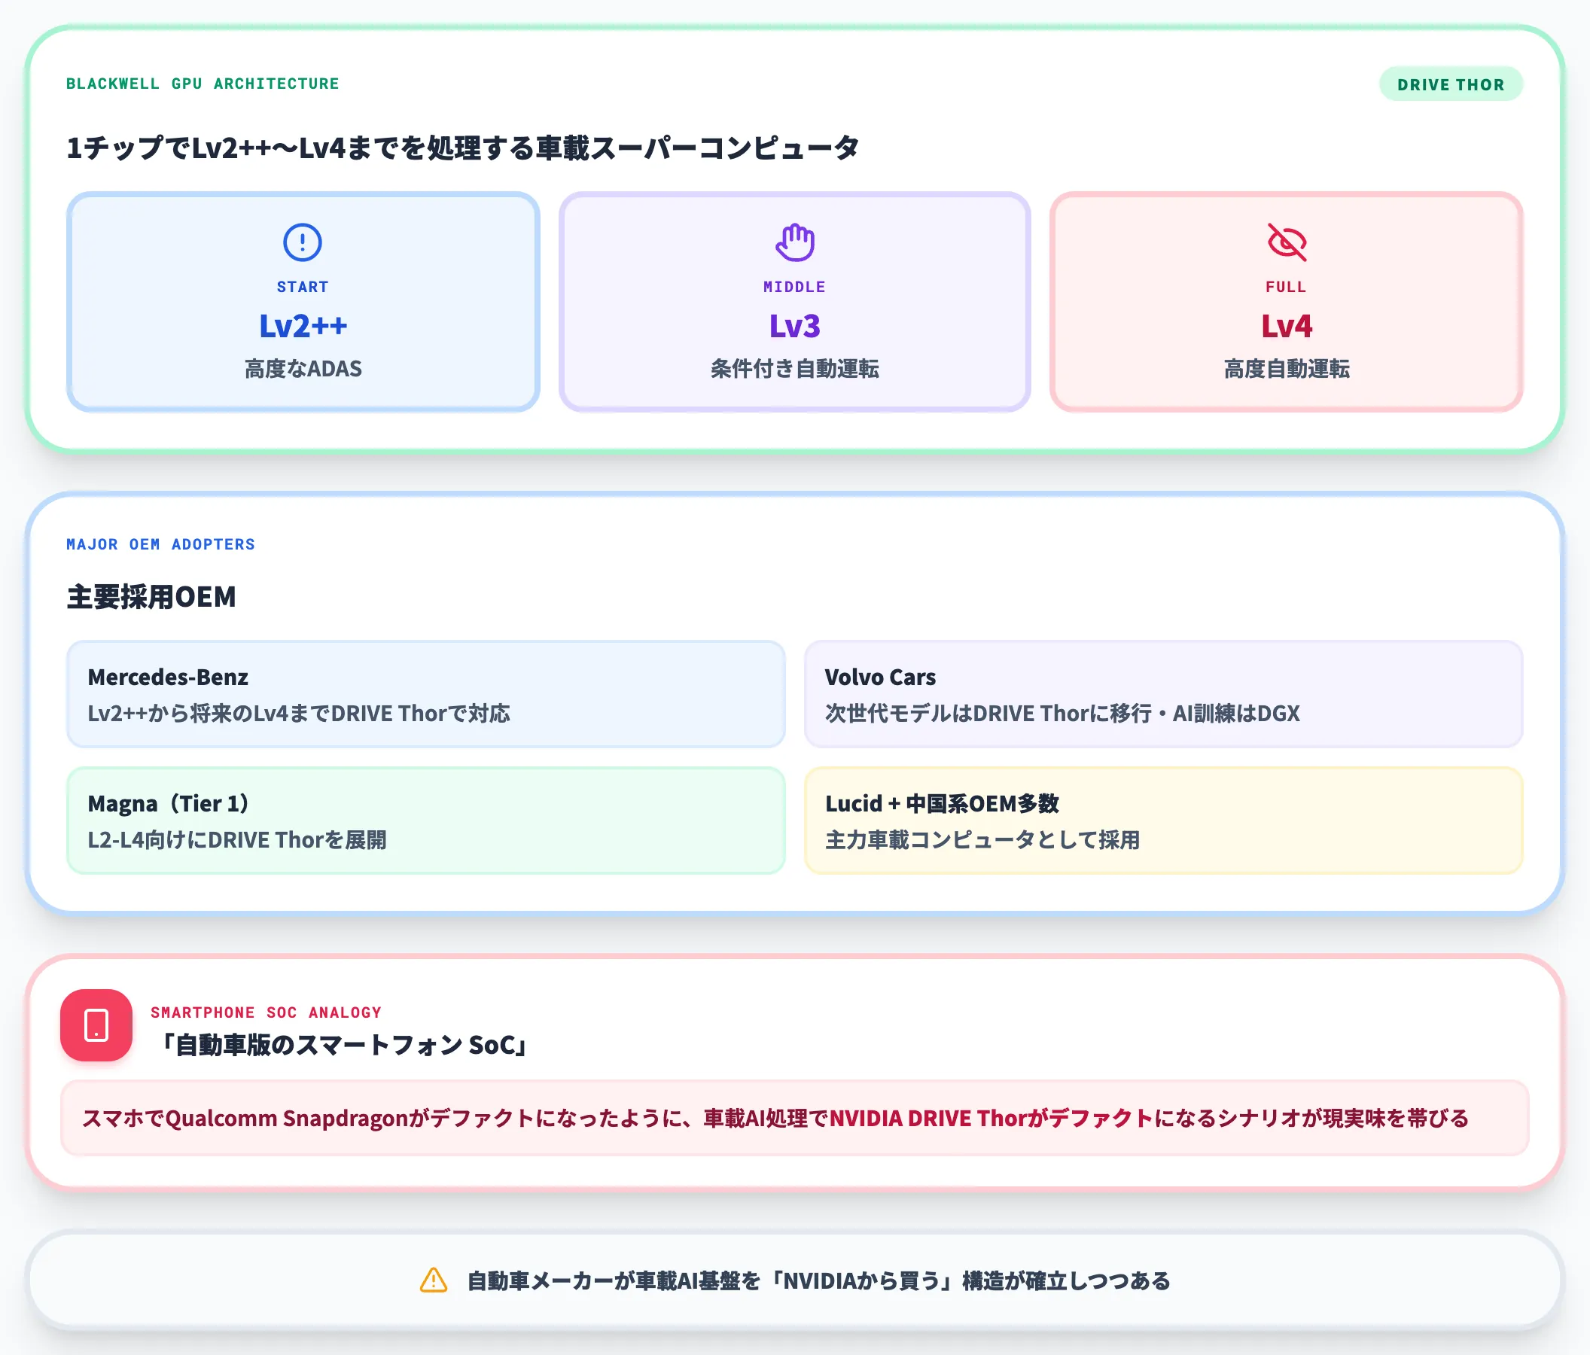The image size is (1590, 1355).
Task: Open the Lucid + 中国系OEM多数 card
Action: pos(1163,821)
